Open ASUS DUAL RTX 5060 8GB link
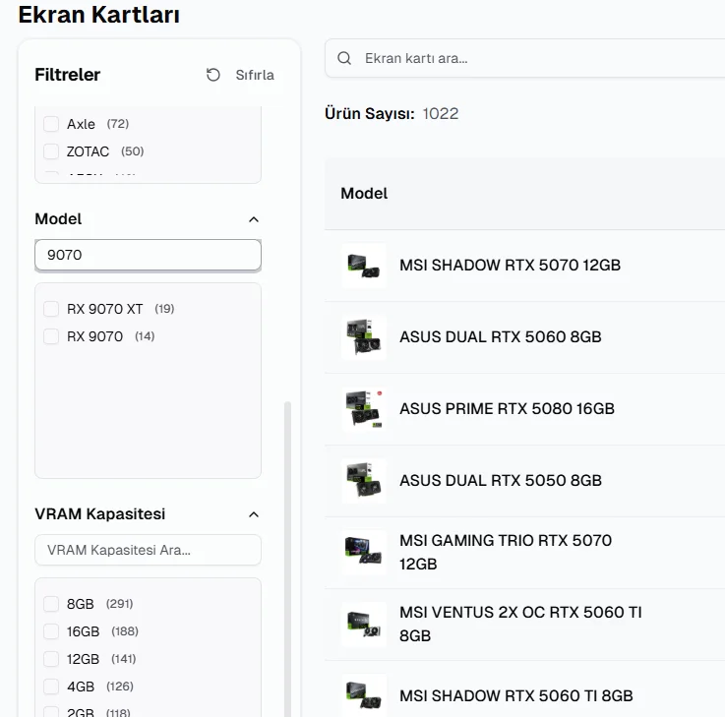The height and width of the screenshot is (717, 725). click(501, 337)
